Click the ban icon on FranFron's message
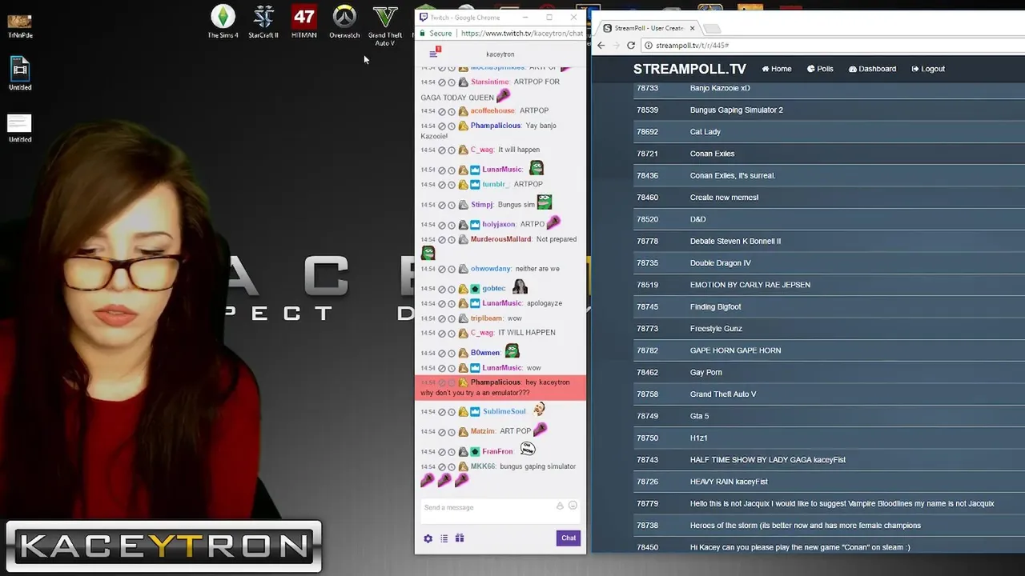 tap(442, 452)
